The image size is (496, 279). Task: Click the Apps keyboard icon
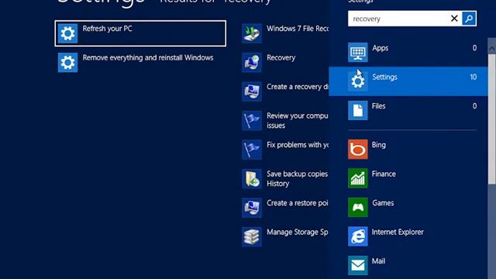[358, 52]
